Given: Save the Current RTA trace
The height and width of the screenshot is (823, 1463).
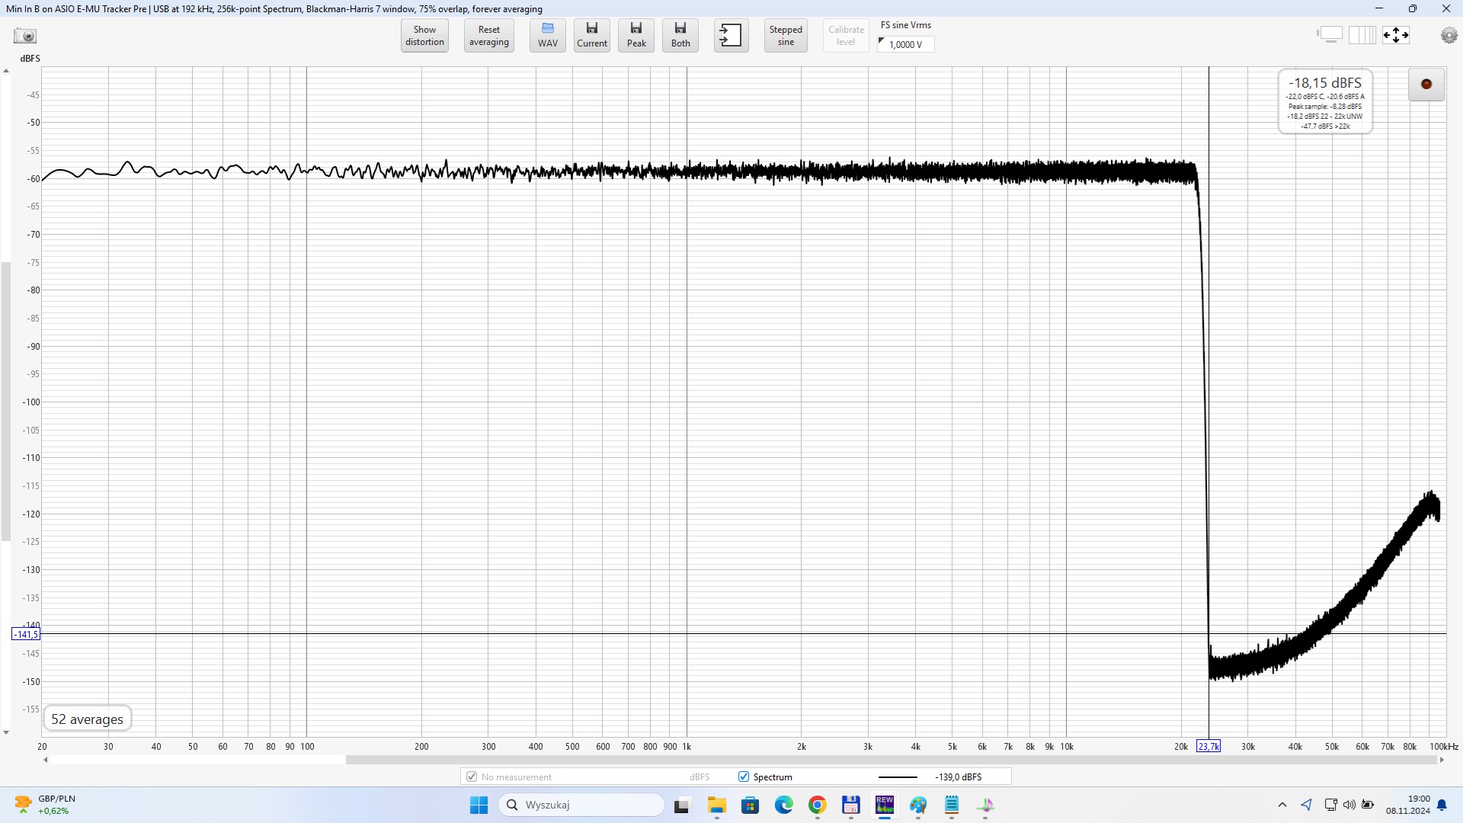Looking at the screenshot, I should pos(592,36).
